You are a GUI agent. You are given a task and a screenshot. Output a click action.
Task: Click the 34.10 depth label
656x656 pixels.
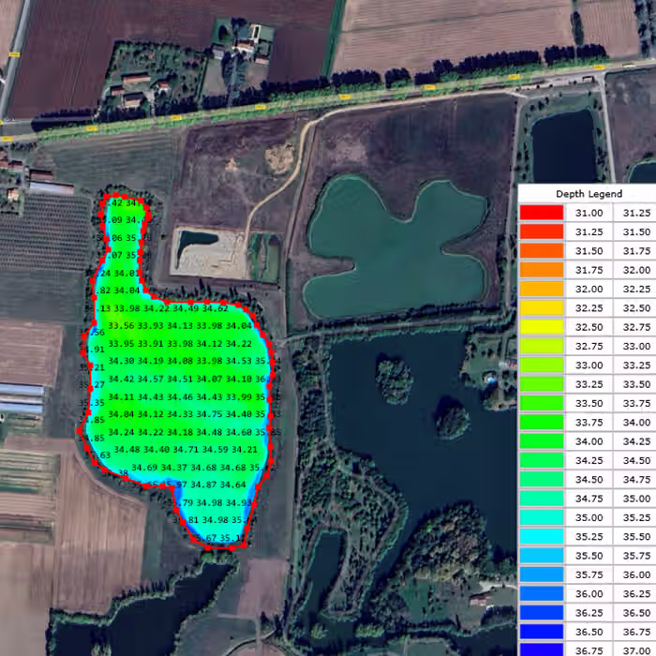tap(239, 379)
